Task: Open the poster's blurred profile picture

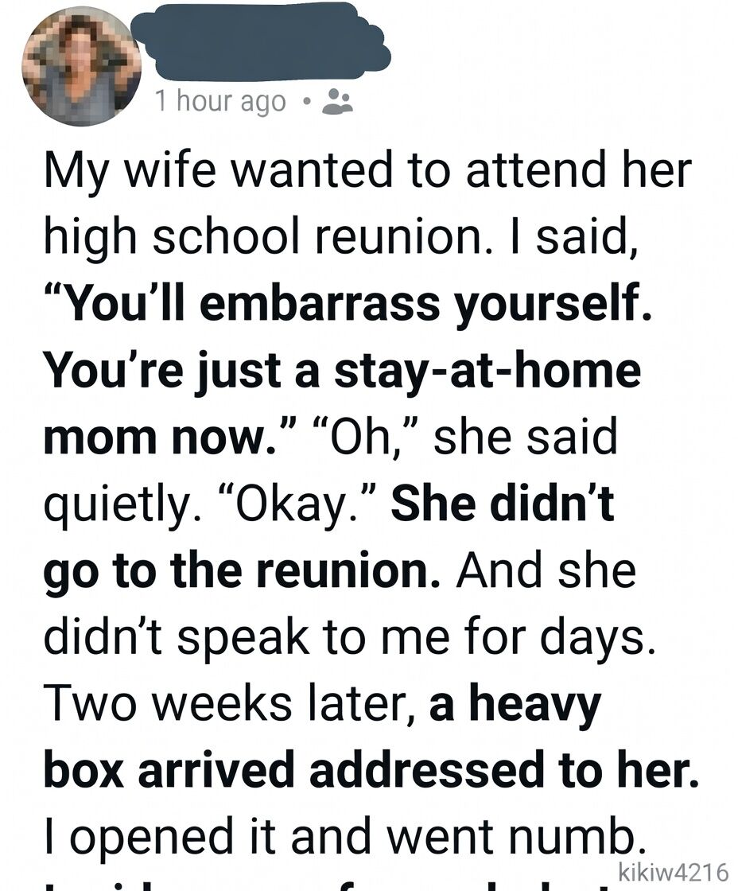Action: pos(82,67)
